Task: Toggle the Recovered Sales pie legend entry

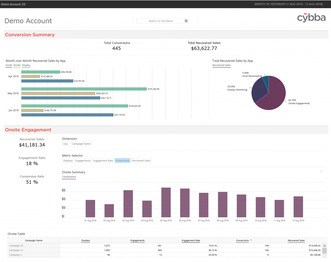Action: point(221,65)
